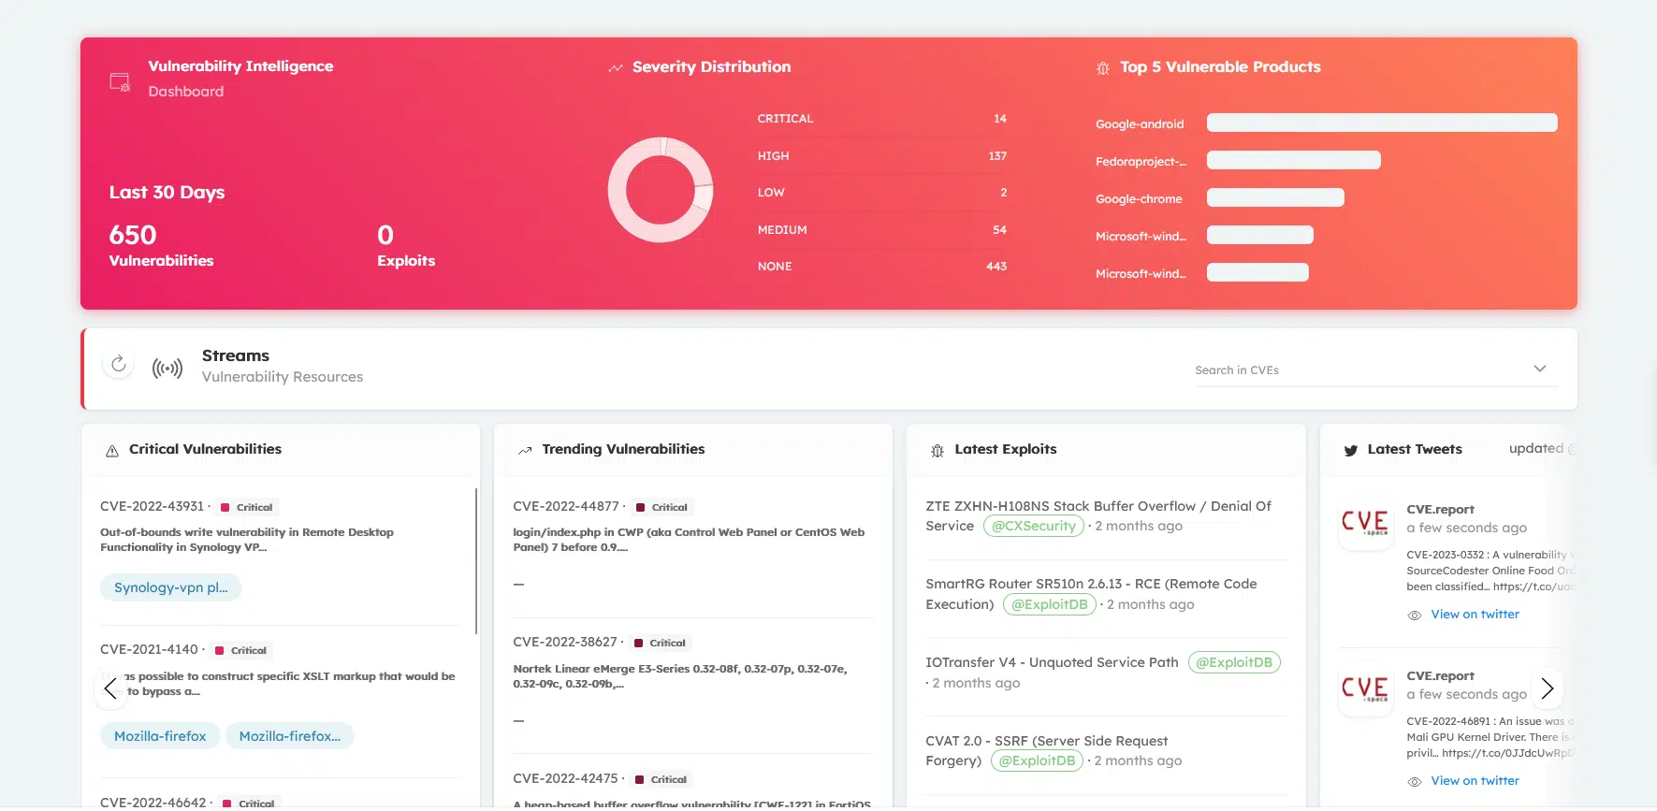The image size is (1657, 811).
Task: Click the Vulnerability Intelligence dashboard icon
Action: (x=120, y=82)
